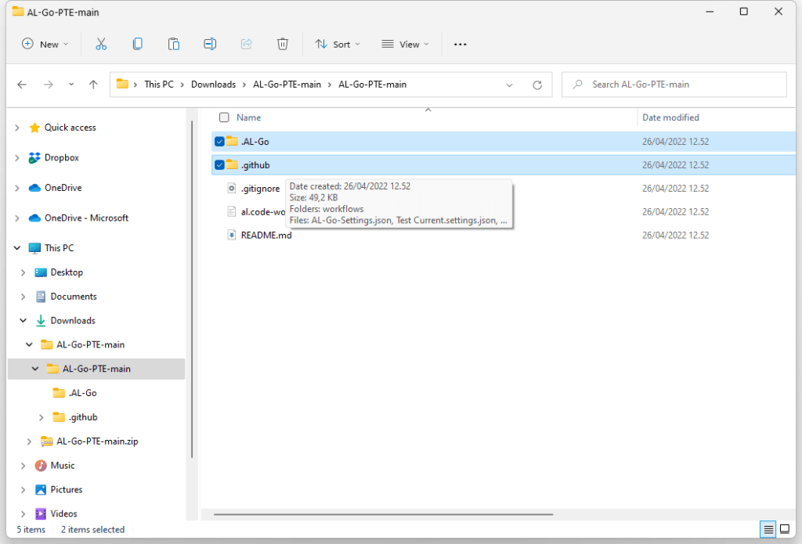
Task: Uncheck the .github folder checkbox
Action: tap(219, 165)
